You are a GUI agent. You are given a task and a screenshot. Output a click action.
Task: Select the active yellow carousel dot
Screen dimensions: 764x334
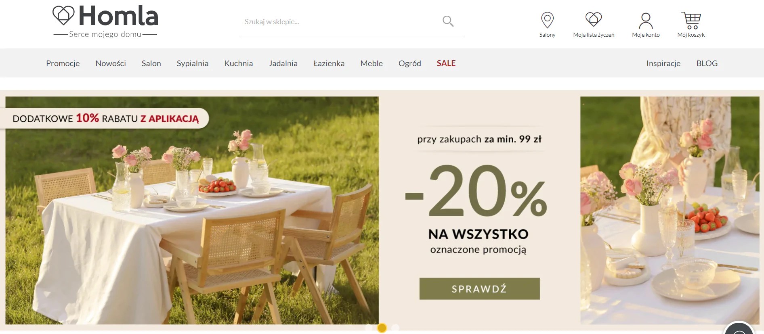pos(382,328)
